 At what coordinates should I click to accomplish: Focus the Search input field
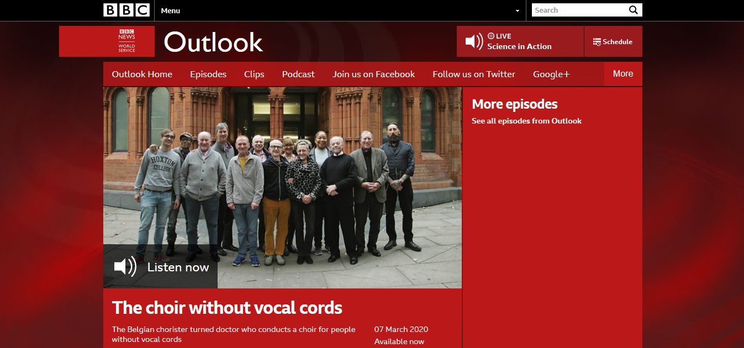tap(579, 10)
